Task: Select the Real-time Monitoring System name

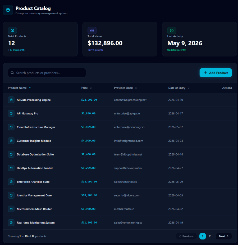Action: (36, 223)
